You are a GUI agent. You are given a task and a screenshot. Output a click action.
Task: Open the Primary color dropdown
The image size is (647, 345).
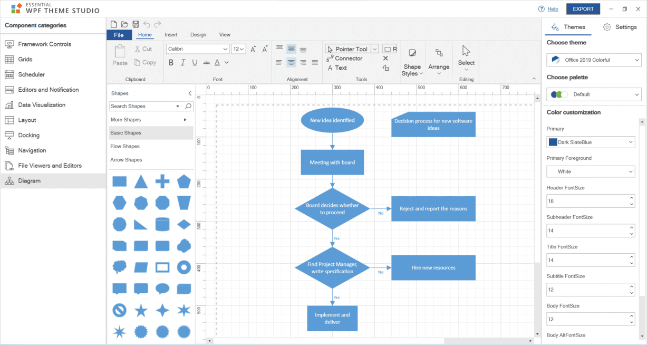pyautogui.click(x=591, y=142)
